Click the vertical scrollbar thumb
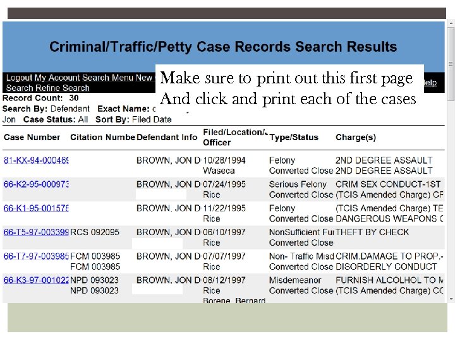Screen dimensions: 455x341 [451, 64]
